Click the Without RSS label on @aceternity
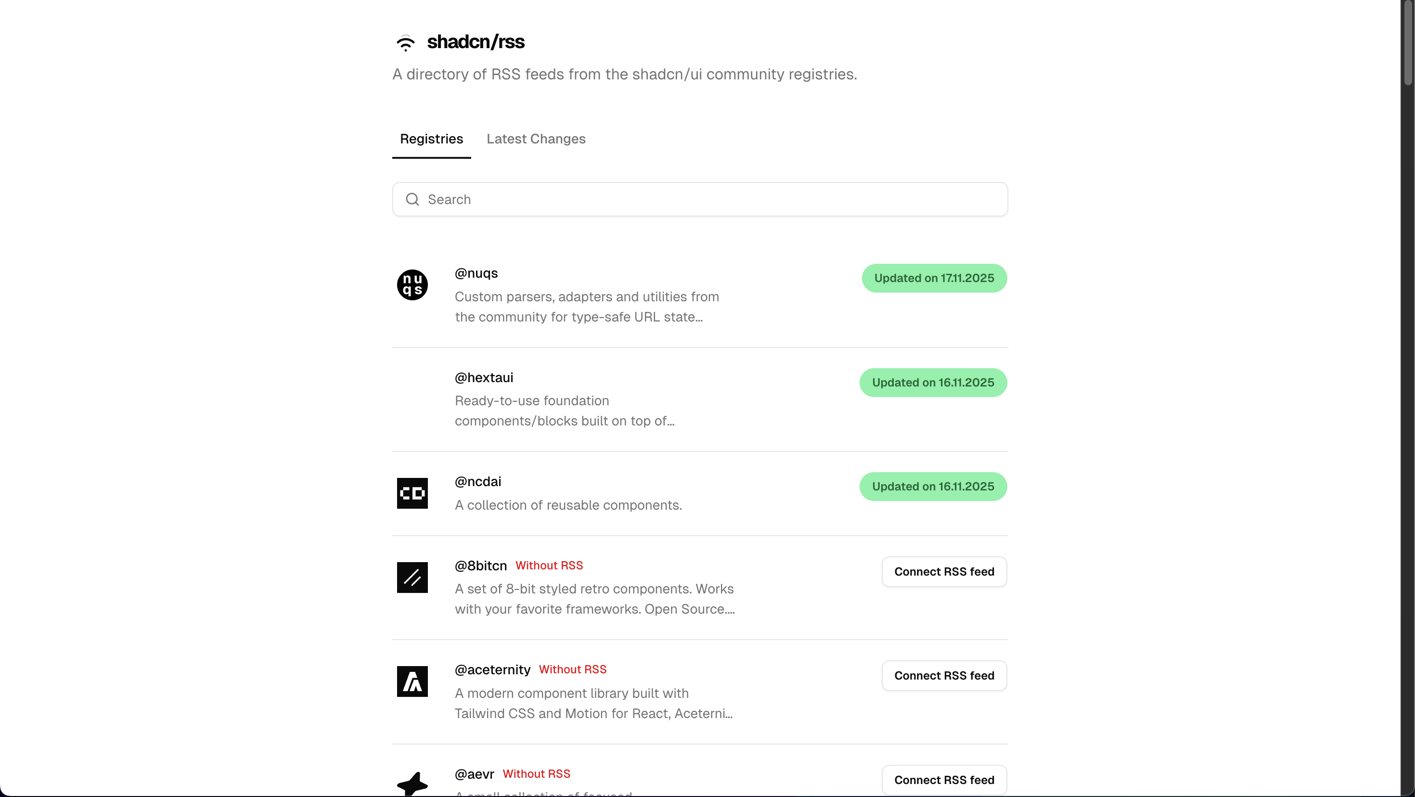The image size is (1415, 797). click(572, 669)
